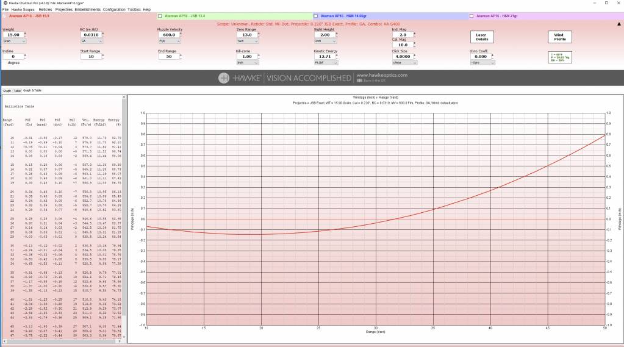624x347 pixels.
Task: Open the Kill-zone unit dropdown
Action: click(x=248, y=62)
